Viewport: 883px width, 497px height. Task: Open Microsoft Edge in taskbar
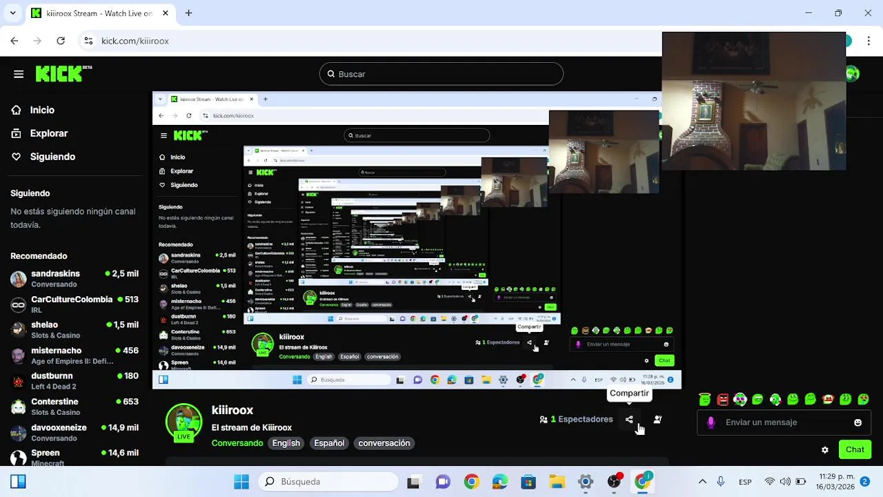tap(499, 482)
